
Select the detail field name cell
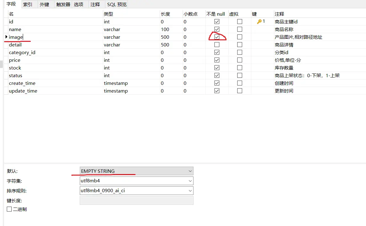(55, 45)
